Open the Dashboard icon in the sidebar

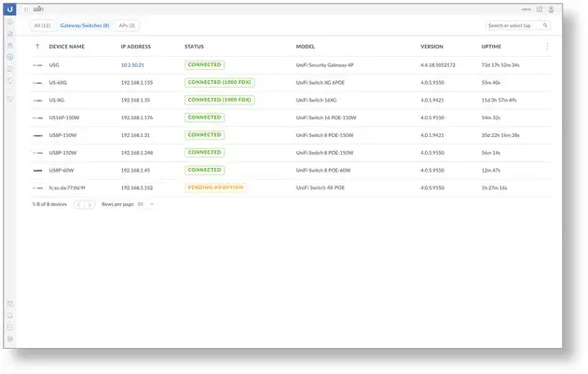tap(10, 21)
